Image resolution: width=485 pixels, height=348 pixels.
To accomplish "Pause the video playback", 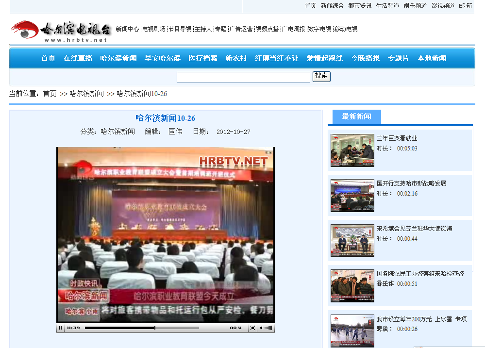I will point(60,328).
